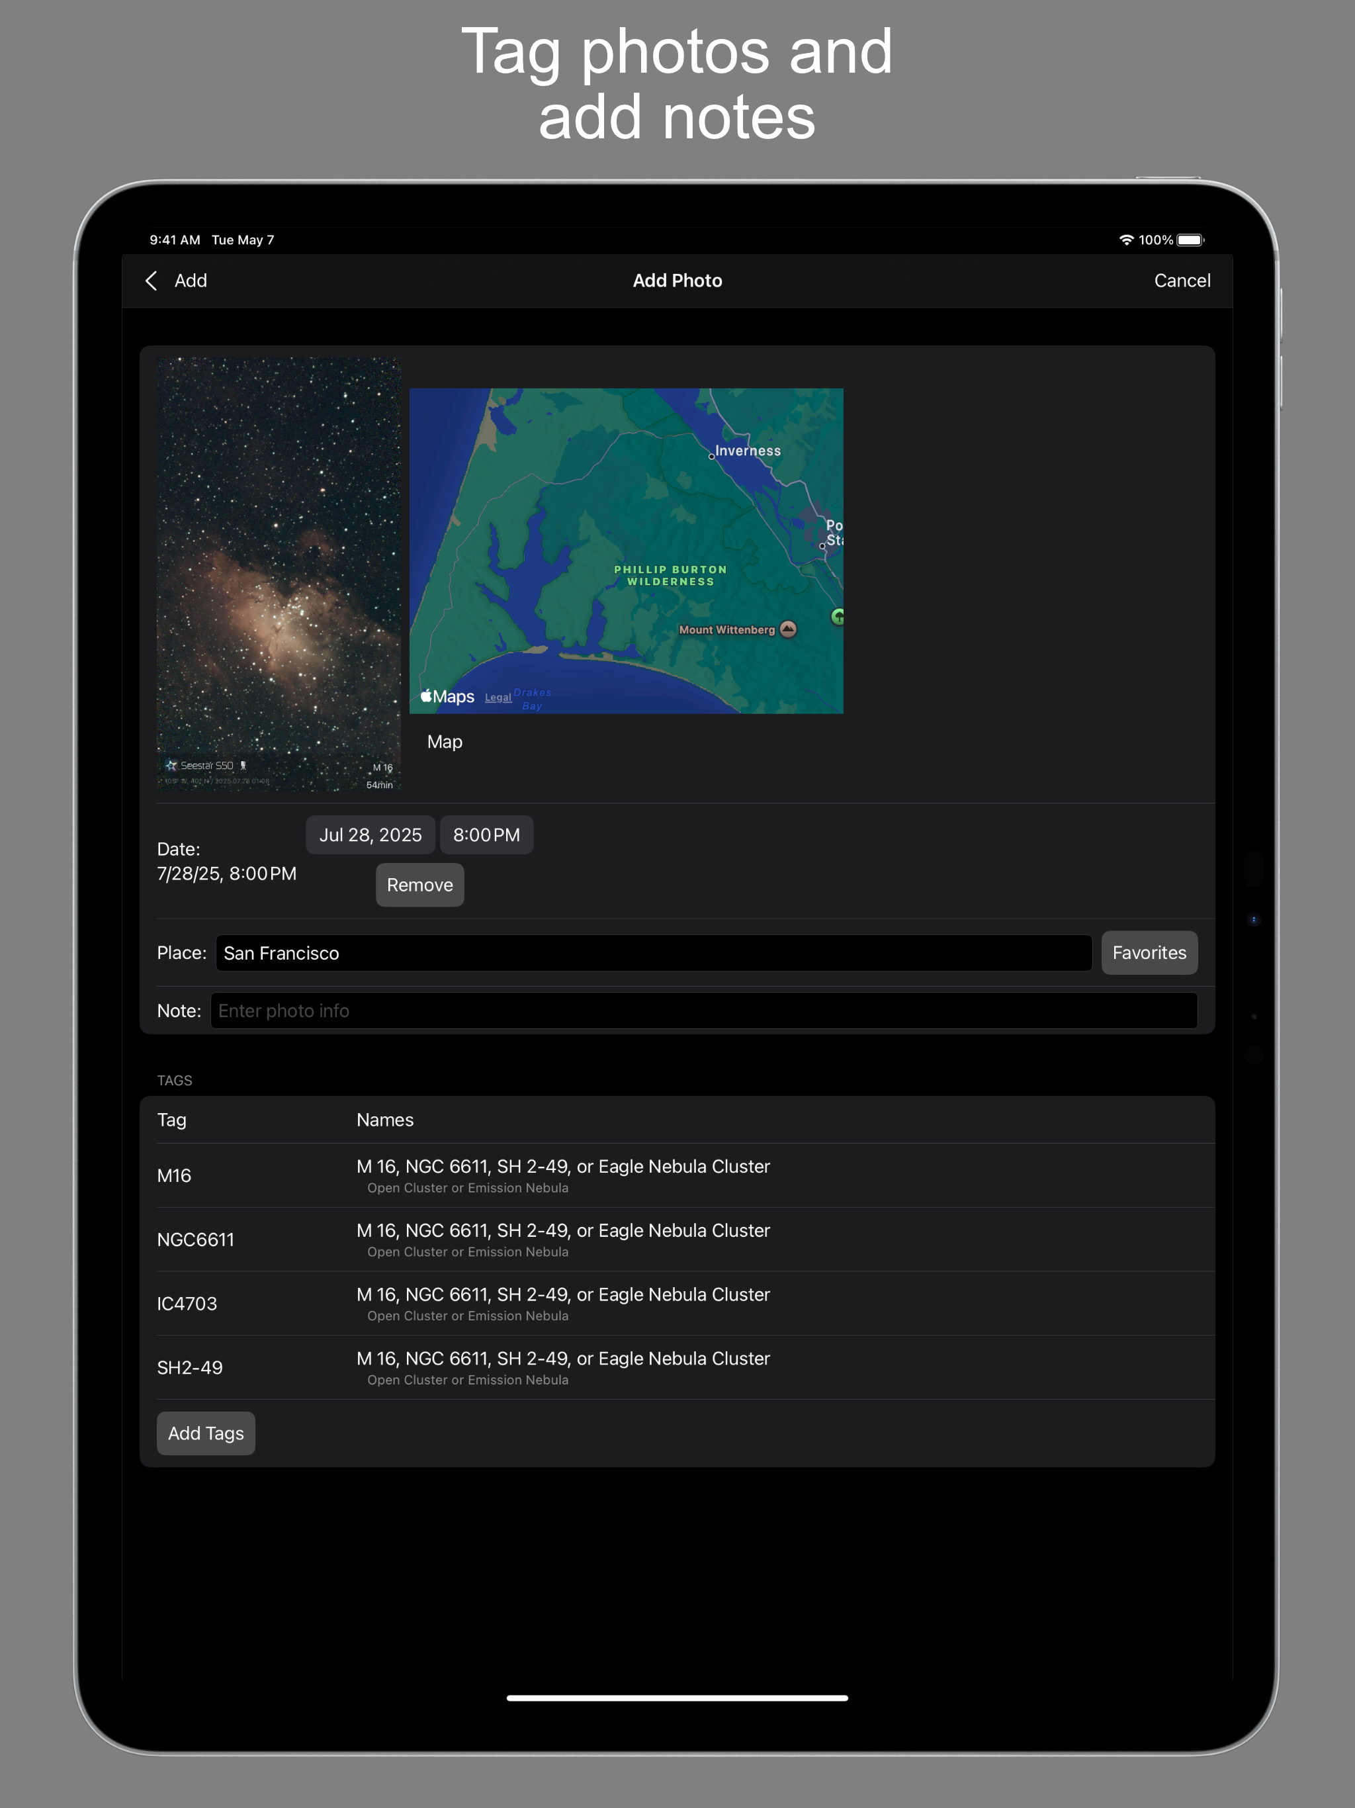The image size is (1355, 1808).
Task: Tap the battery status icon
Action: pos(1191,240)
